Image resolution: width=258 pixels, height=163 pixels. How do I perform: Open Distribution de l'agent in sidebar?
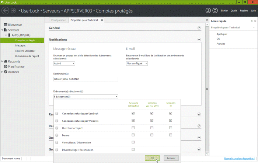(x=27, y=56)
